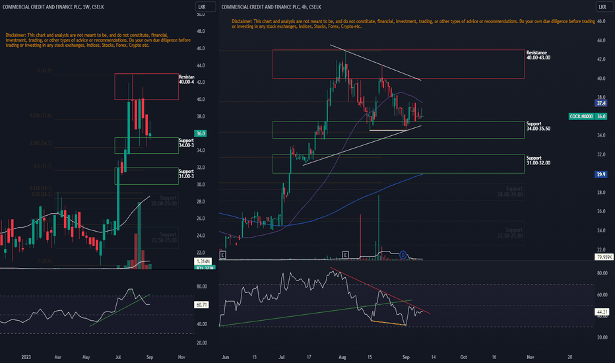Click the dividend 'D' marker on the 4h chart
Image resolution: width=615 pixels, height=363 pixels.
tap(403, 255)
